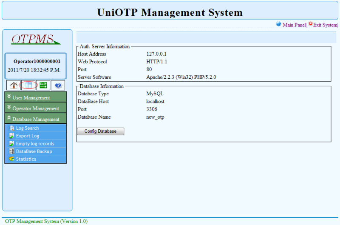Open the Database Management section
Image resolution: width=340 pixels, height=225 pixels.
[36, 119]
